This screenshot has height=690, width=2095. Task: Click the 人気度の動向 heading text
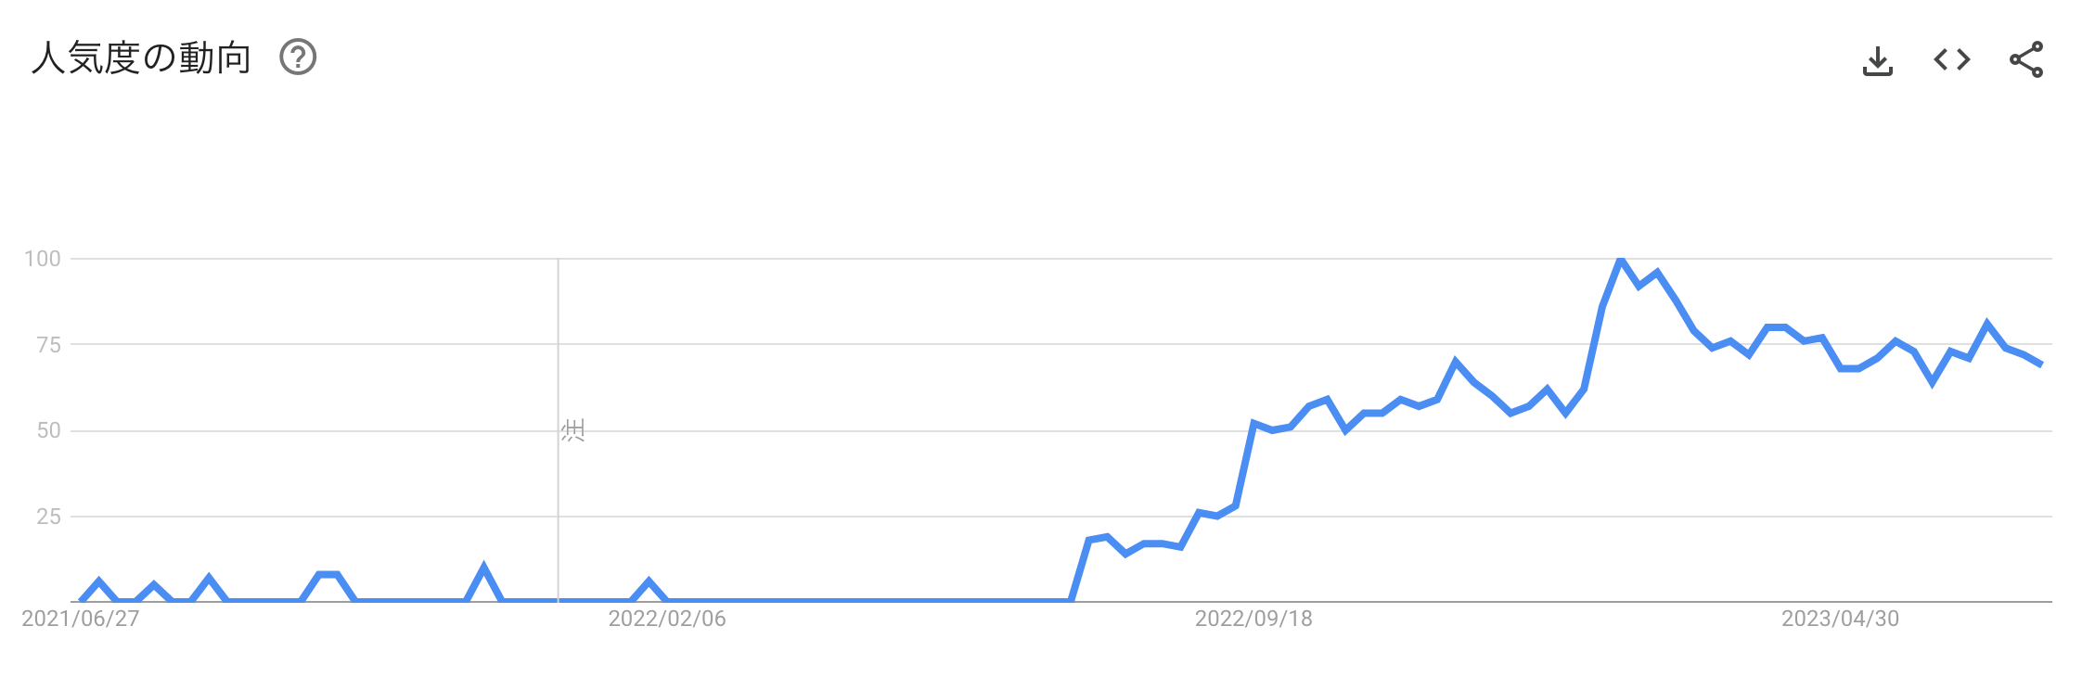coord(142,57)
